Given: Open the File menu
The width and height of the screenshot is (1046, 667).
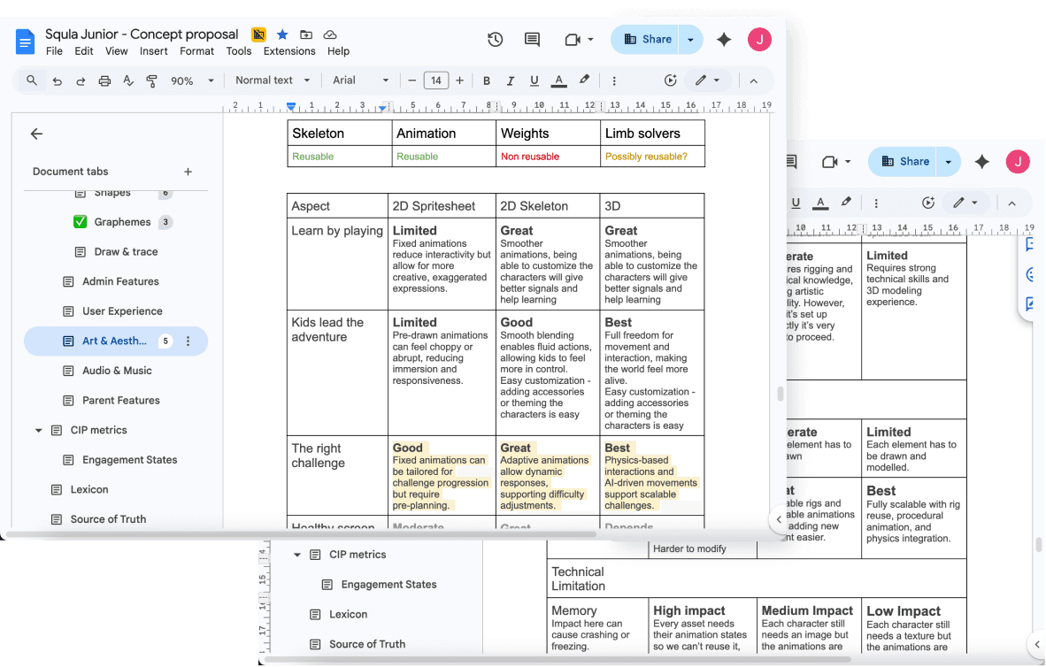Looking at the screenshot, I should pyautogui.click(x=54, y=51).
